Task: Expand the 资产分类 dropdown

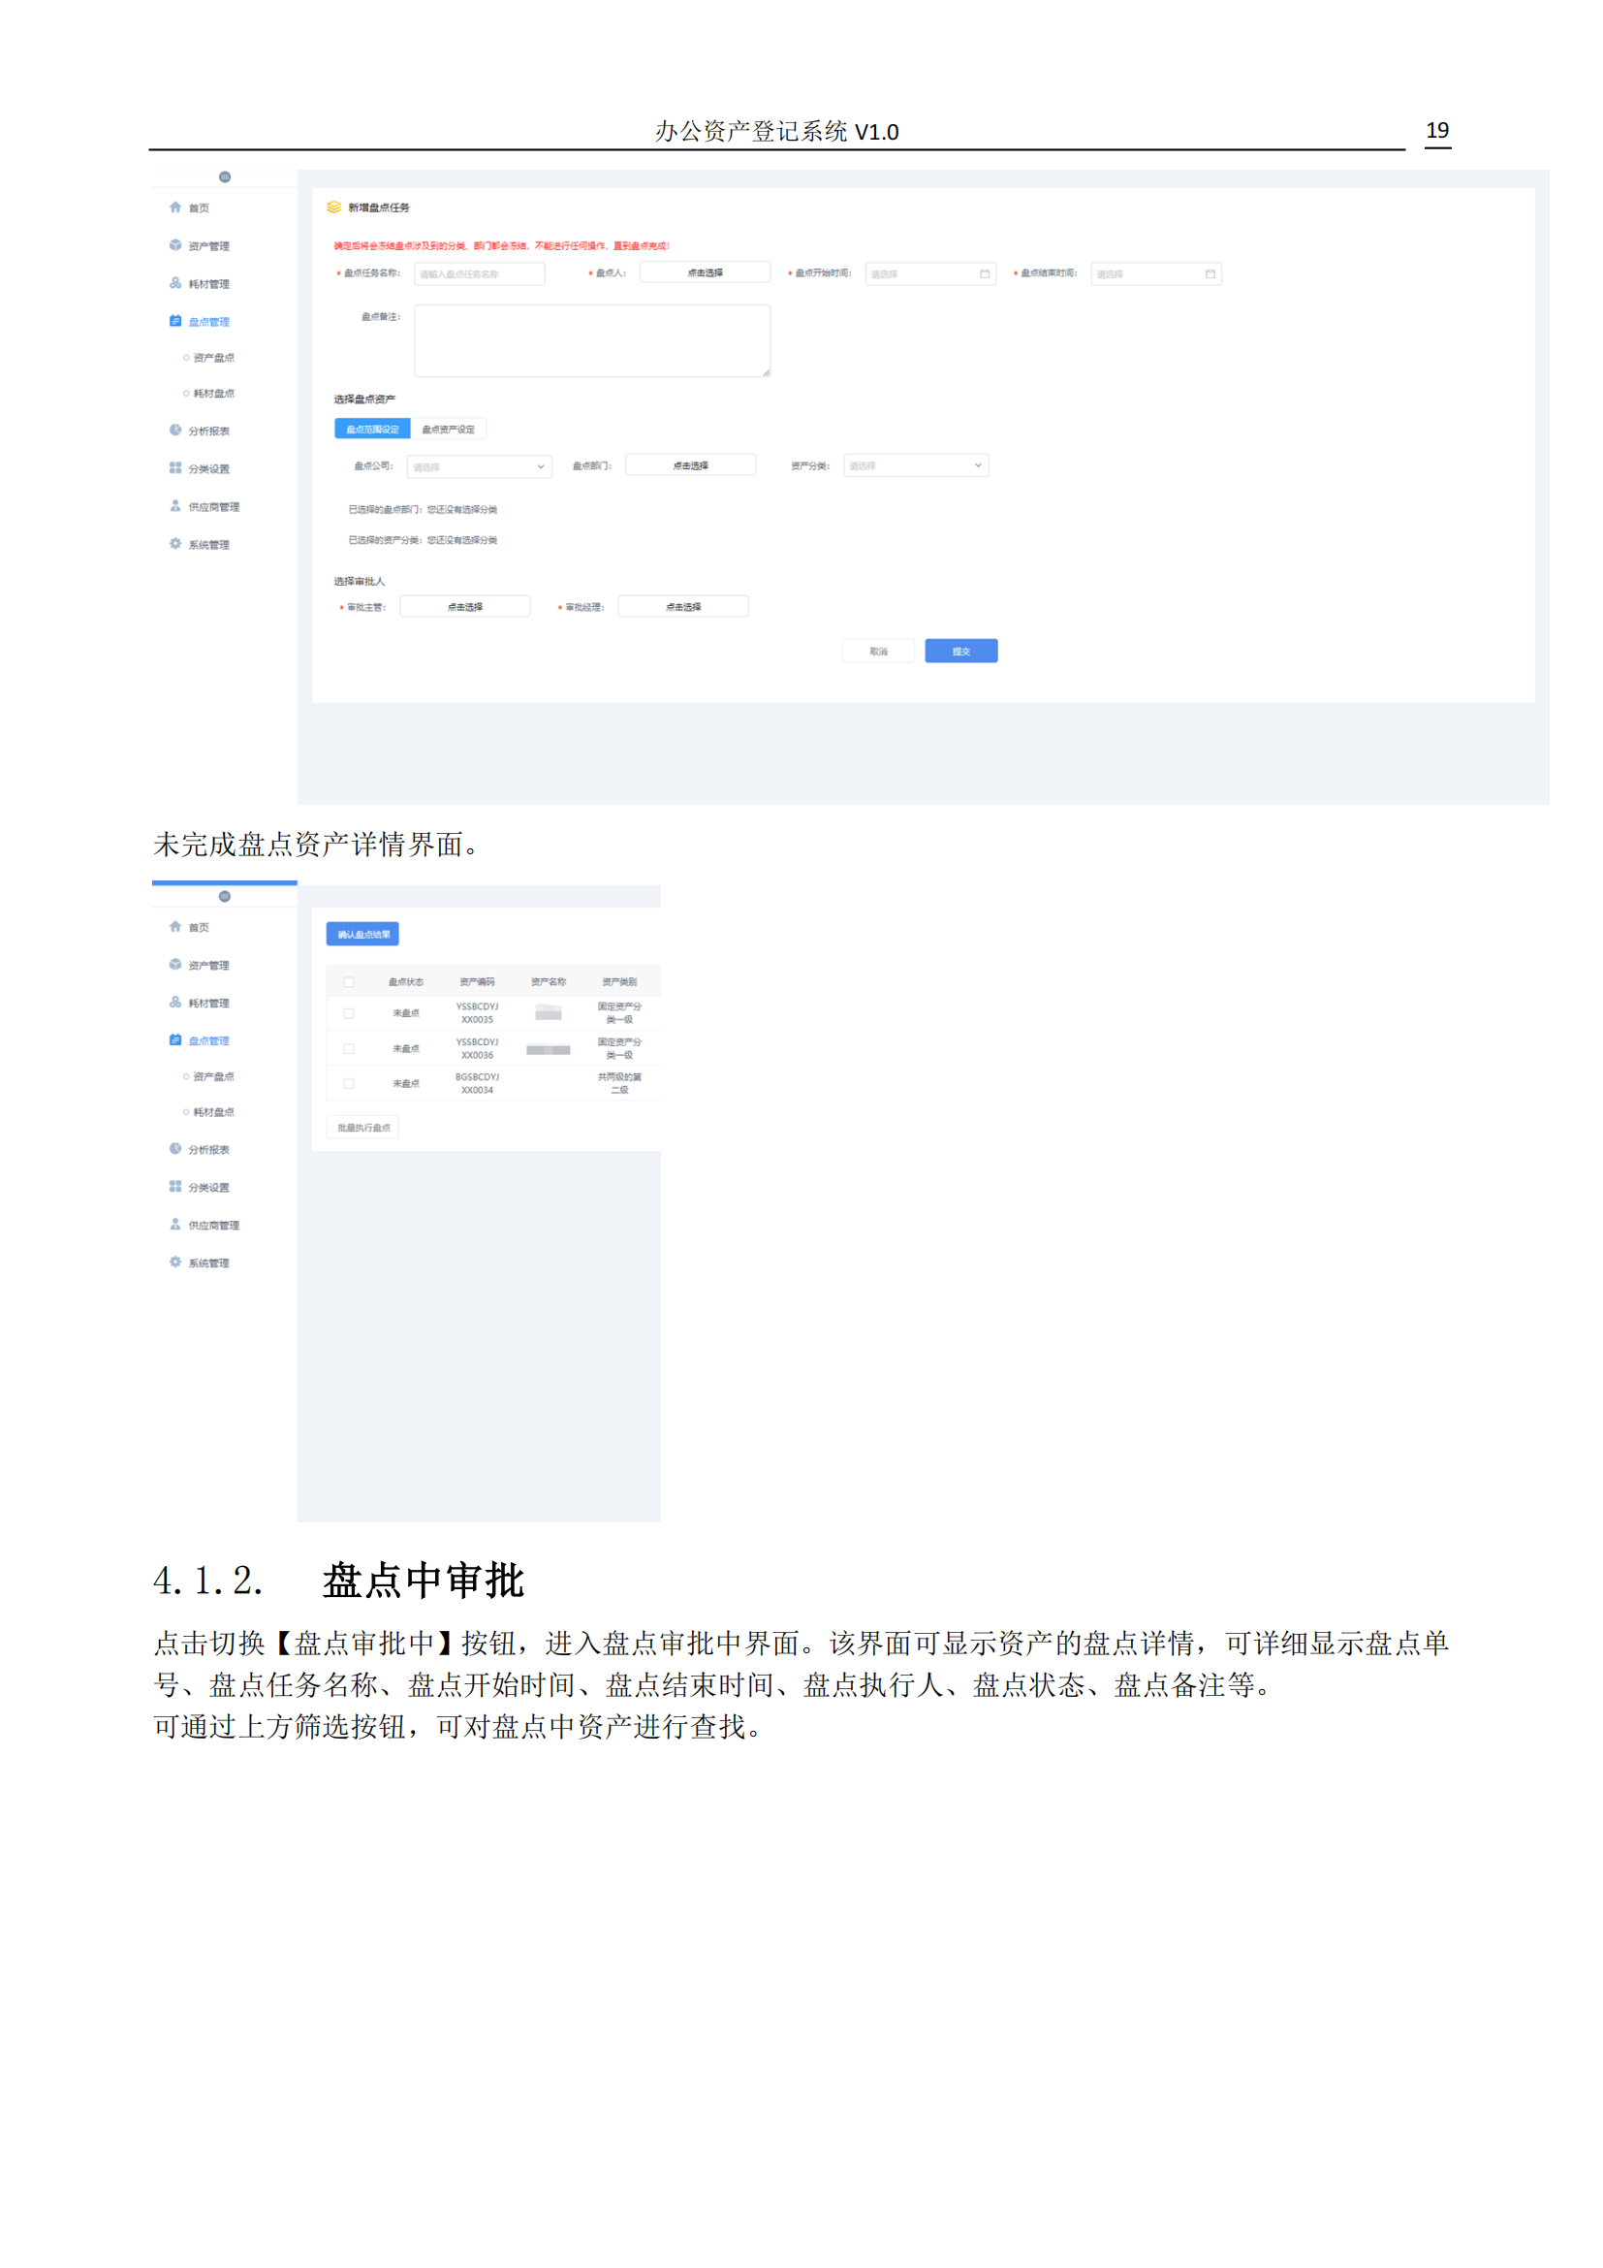Action: click(915, 466)
